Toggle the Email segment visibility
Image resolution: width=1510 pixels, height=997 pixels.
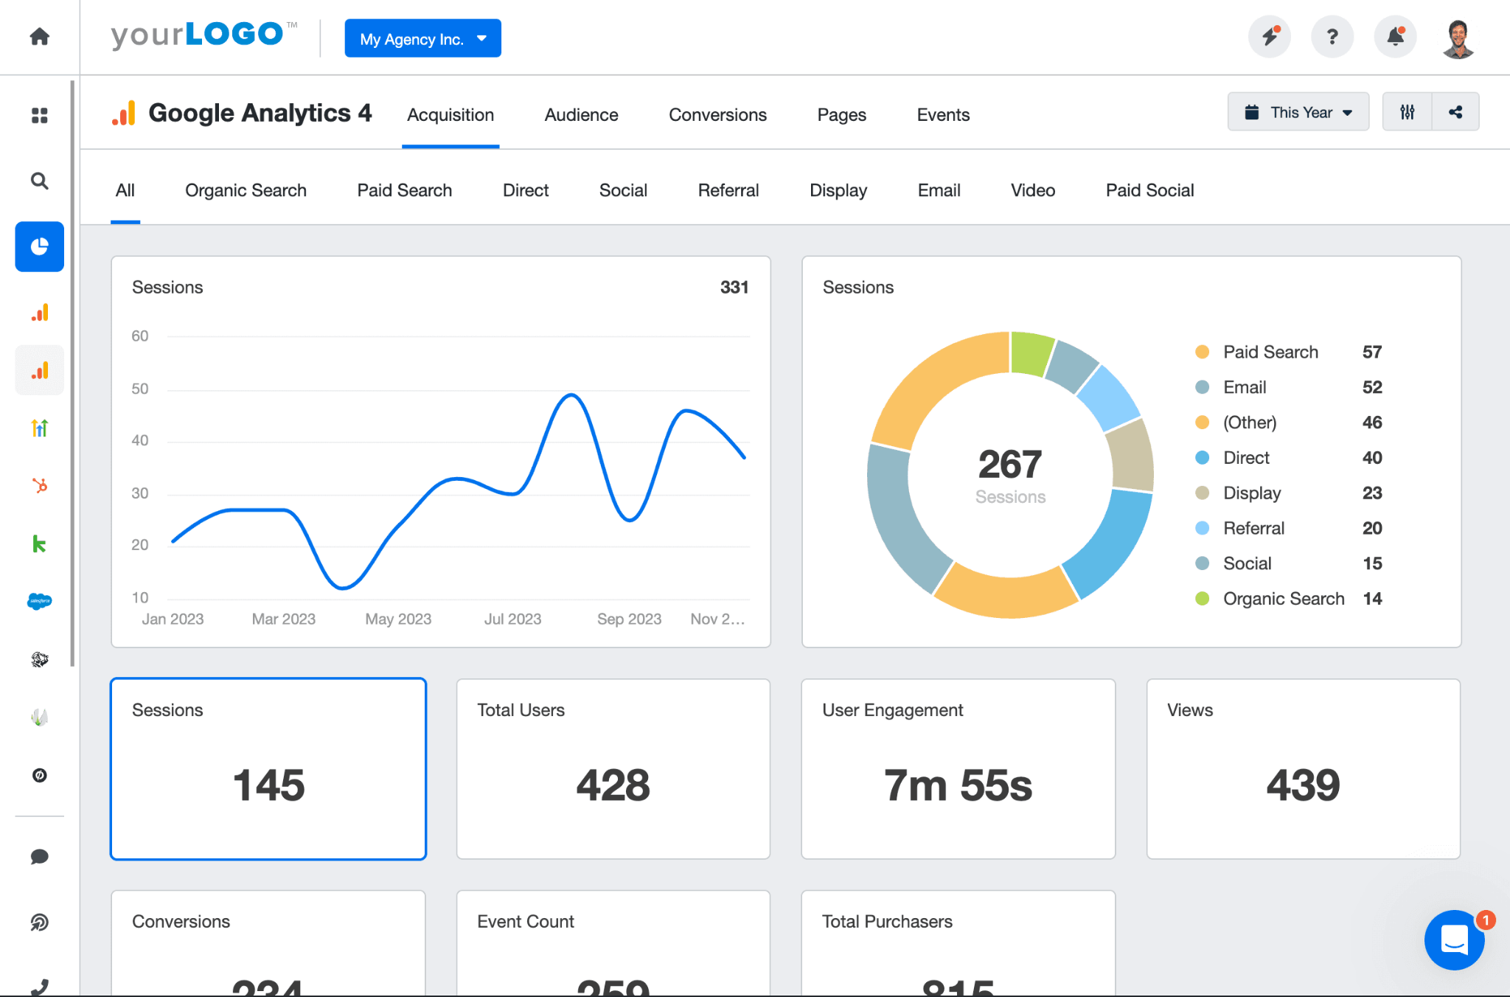pyautogui.click(x=1242, y=386)
